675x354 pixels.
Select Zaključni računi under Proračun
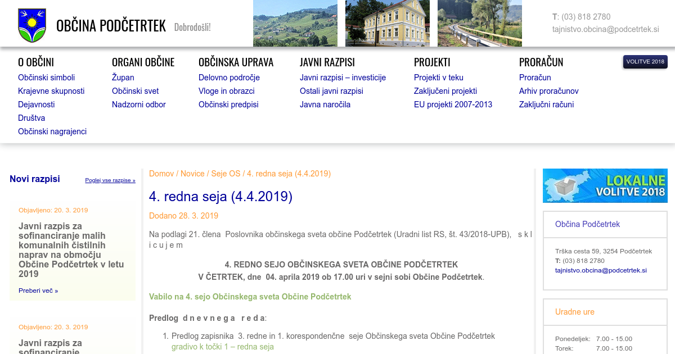click(546, 105)
